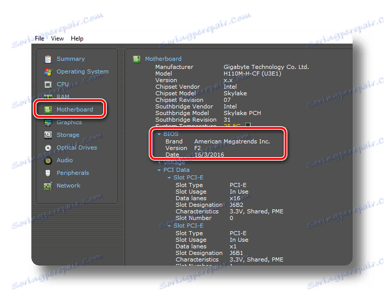The image size is (384, 297).
Task: Click the Optical Drives disc icon
Action: click(48, 147)
